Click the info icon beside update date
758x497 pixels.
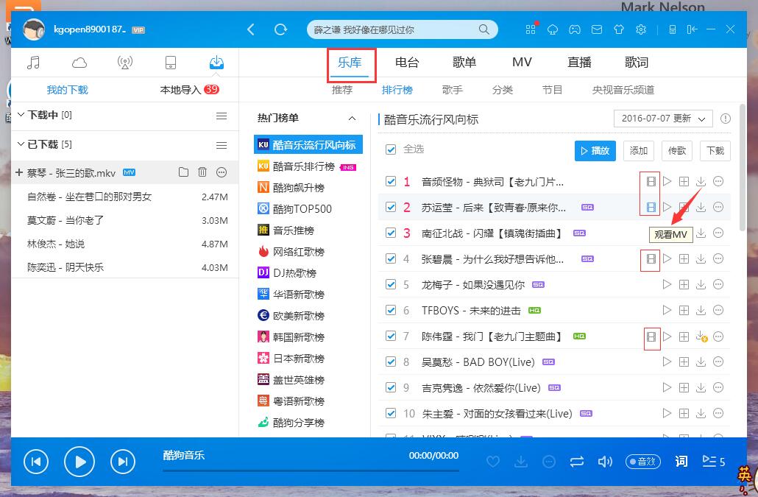tap(725, 119)
